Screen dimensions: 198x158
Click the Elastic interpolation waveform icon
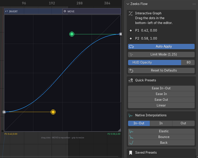[x=131, y=131]
